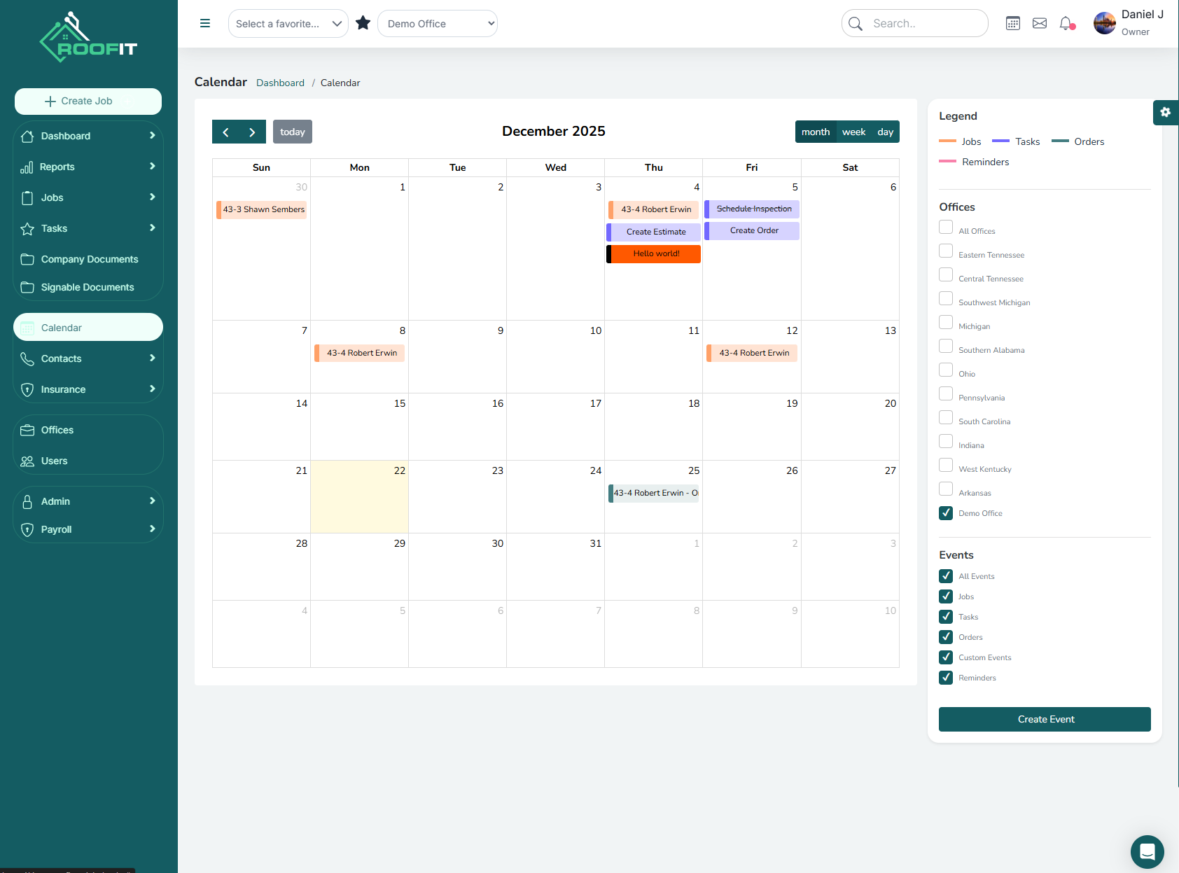Screen dimensions: 1179x873
Task: Click the today button
Action: tap(293, 132)
